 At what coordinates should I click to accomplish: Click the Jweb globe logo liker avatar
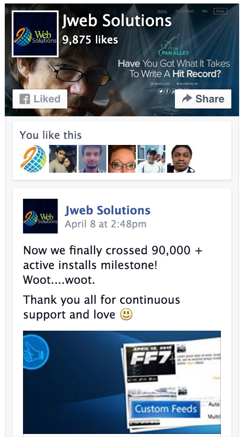pos(33,158)
